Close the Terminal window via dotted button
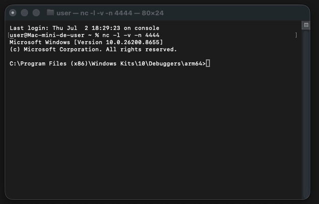The image size is (319, 204). click(x=13, y=13)
